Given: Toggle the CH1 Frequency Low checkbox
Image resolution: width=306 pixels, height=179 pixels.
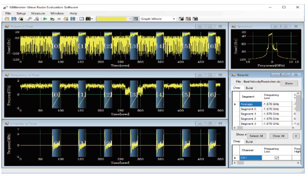Looking at the screenshot, I should click(277, 158).
